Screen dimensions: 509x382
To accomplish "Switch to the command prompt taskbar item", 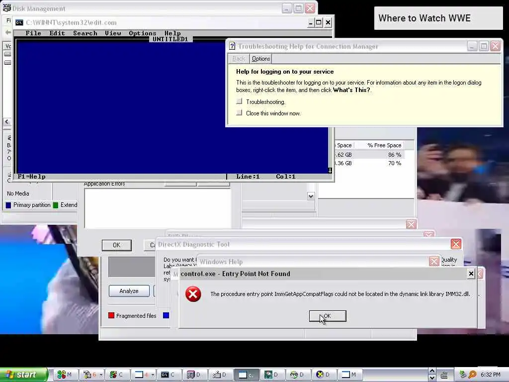I will pos(169,375).
